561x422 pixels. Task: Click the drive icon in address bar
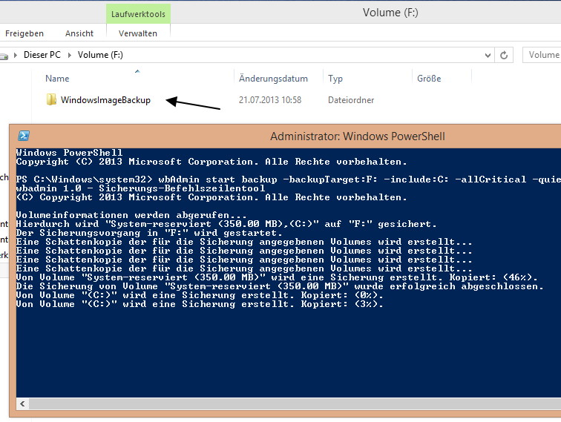4,56
